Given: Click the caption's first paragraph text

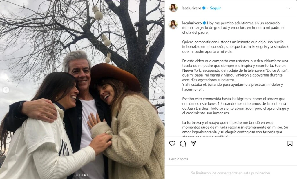Looking at the screenshot, I should tap(234, 27).
